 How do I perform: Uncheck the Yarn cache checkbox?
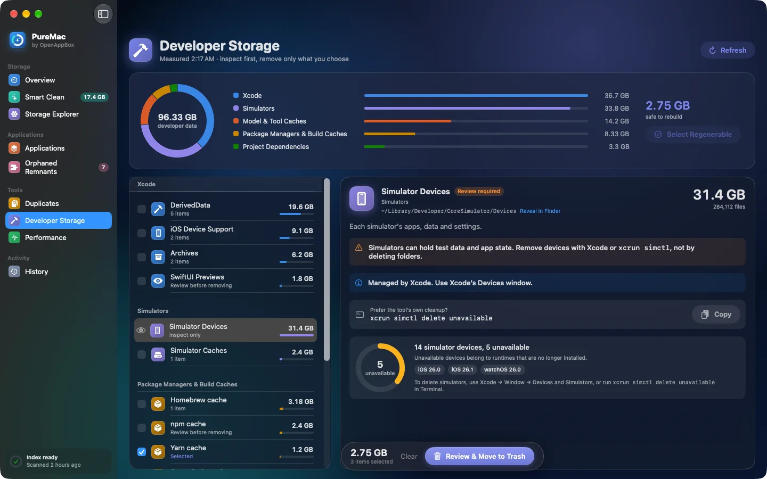point(142,452)
